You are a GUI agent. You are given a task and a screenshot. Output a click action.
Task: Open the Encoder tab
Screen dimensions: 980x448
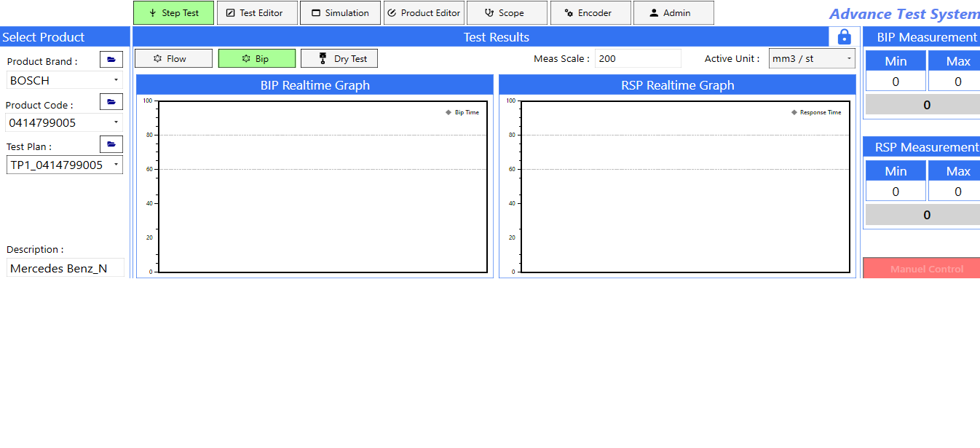pyautogui.click(x=590, y=13)
